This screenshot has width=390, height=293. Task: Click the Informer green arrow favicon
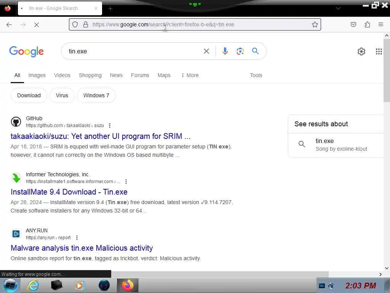(x=16, y=178)
